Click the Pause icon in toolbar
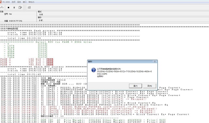 click(14, 7)
